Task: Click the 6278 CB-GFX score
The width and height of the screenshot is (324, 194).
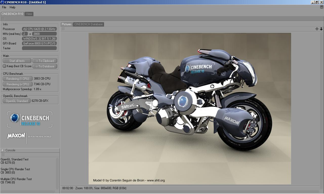Action: (40, 101)
